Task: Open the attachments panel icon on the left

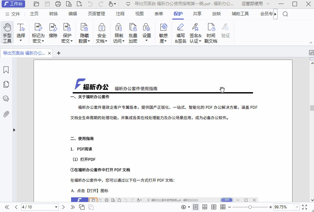Action: [6, 113]
